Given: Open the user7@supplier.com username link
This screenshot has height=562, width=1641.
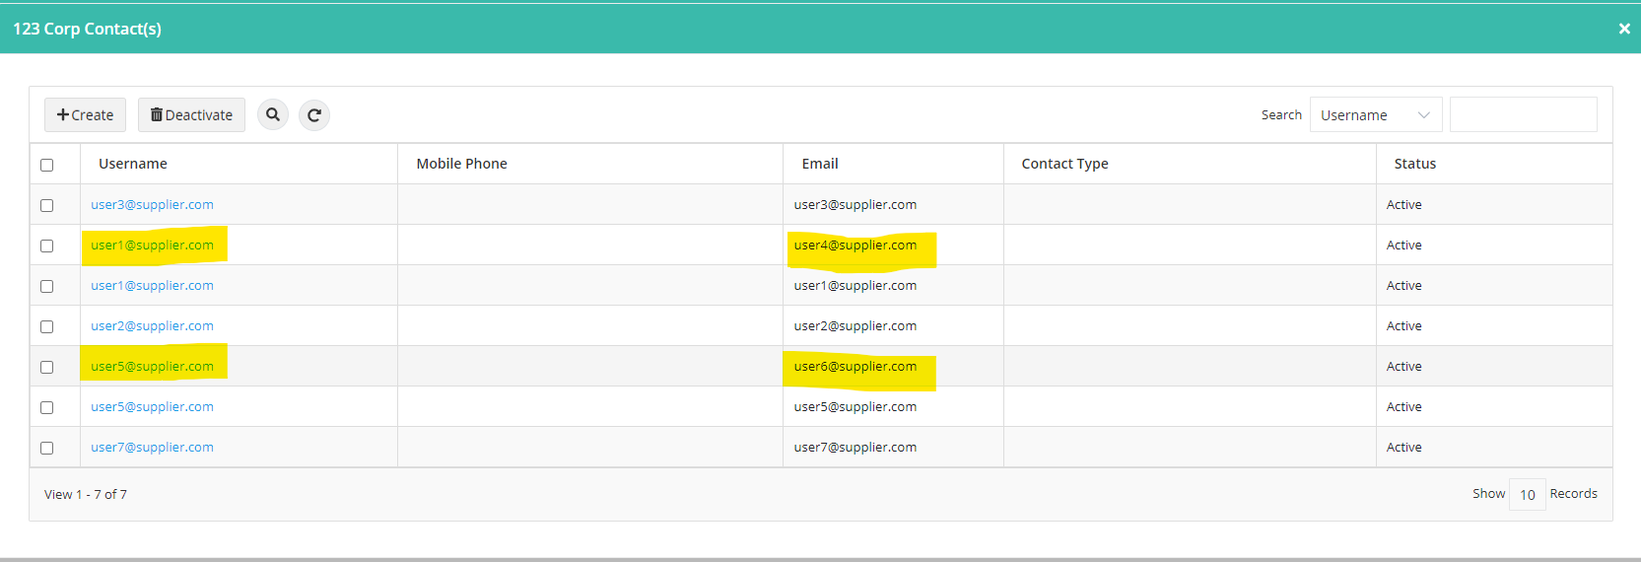Looking at the screenshot, I should 152,447.
